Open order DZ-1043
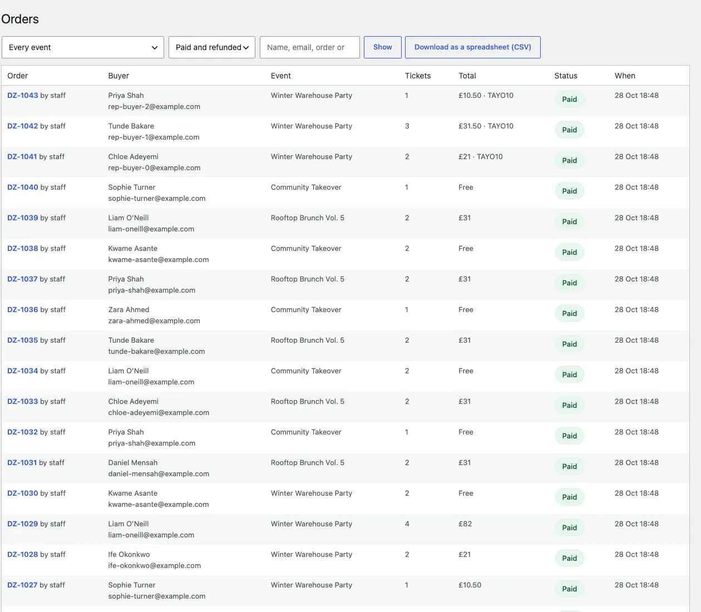701x612 pixels. tap(23, 96)
